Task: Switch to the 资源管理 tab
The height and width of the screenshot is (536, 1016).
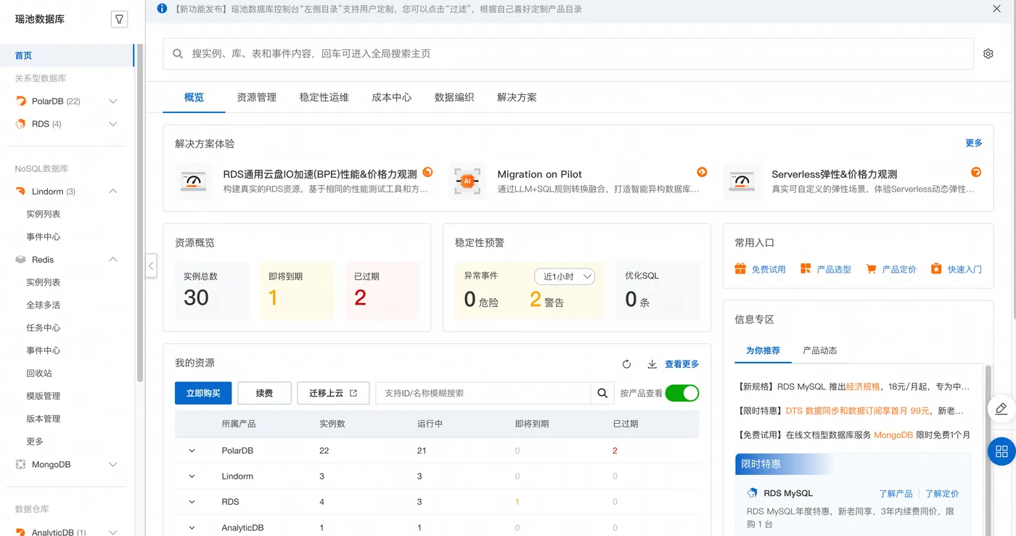Action: click(x=256, y=97)
